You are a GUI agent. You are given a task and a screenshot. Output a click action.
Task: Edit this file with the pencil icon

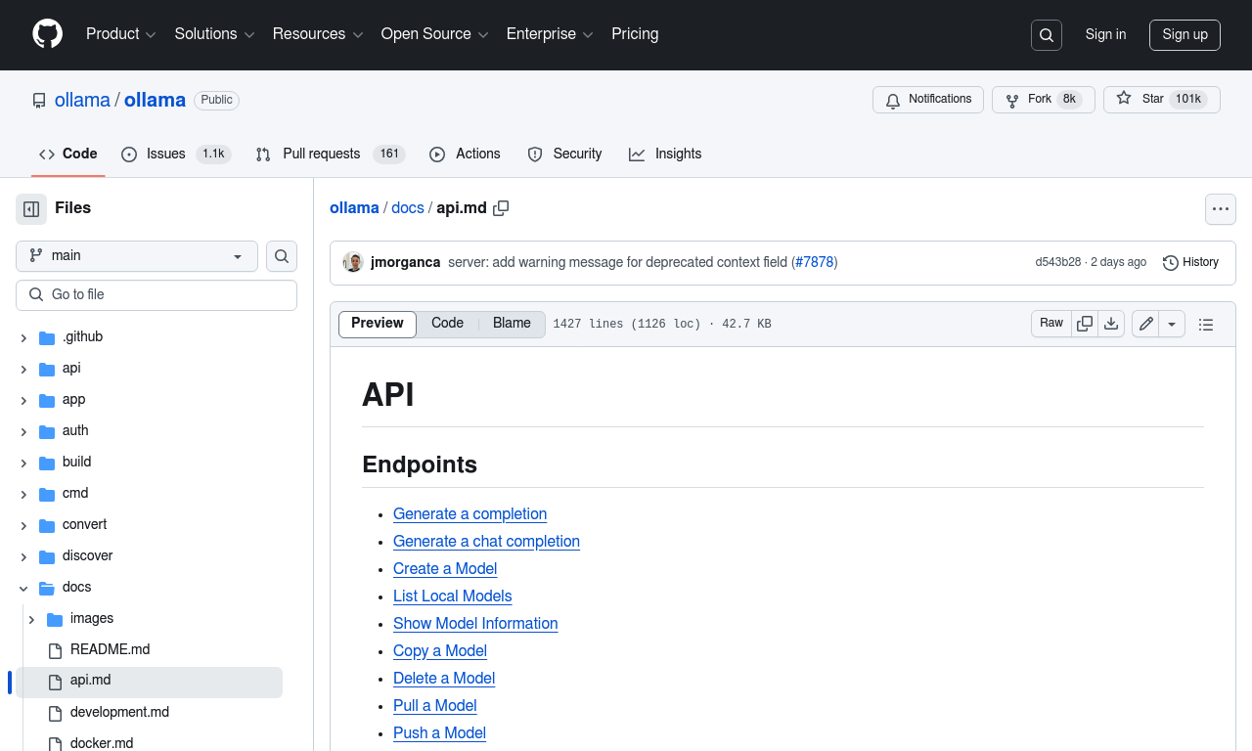1145,324
